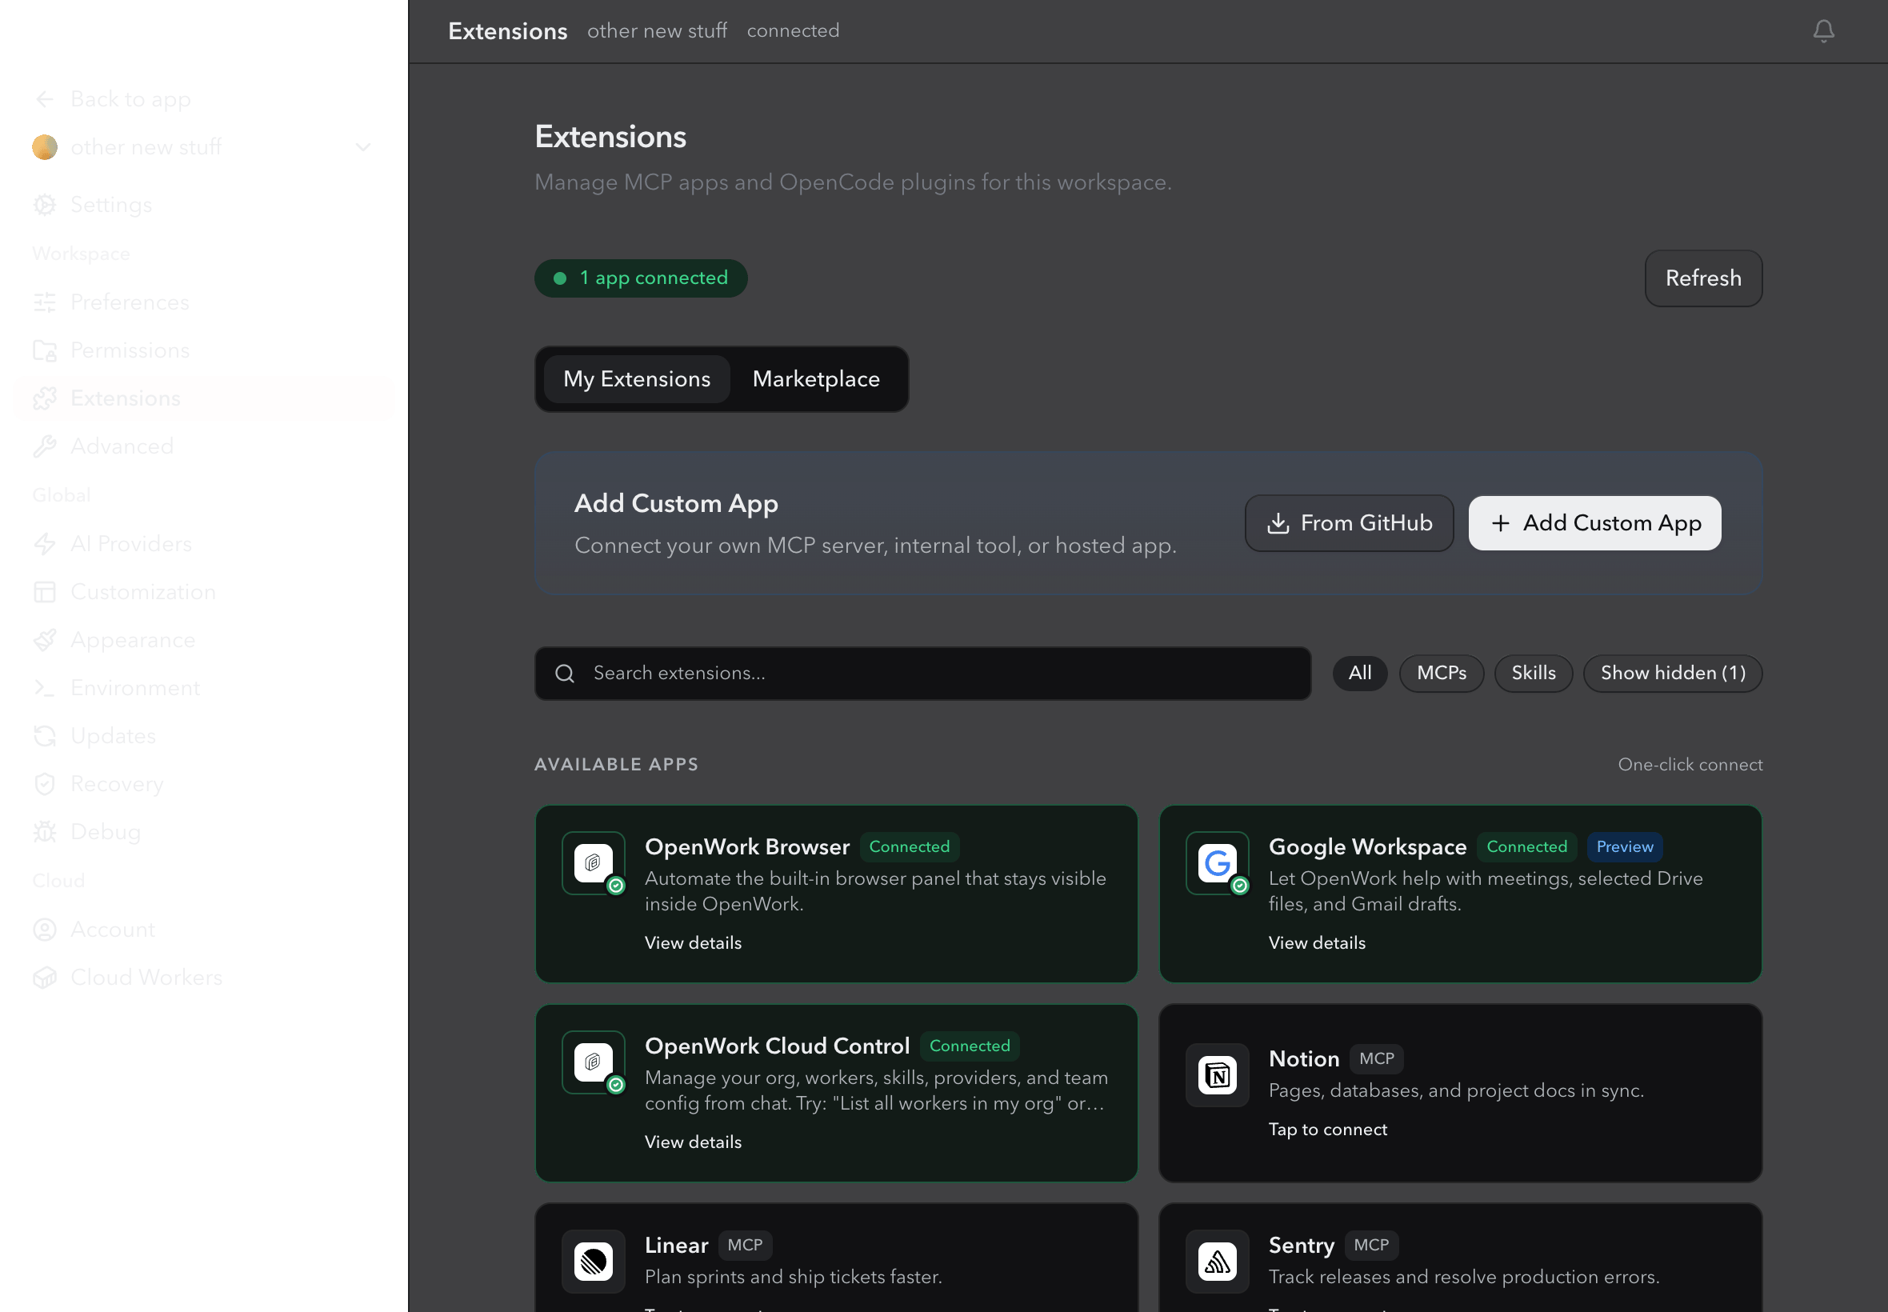Click the Cloud Workers box icon

44,978
